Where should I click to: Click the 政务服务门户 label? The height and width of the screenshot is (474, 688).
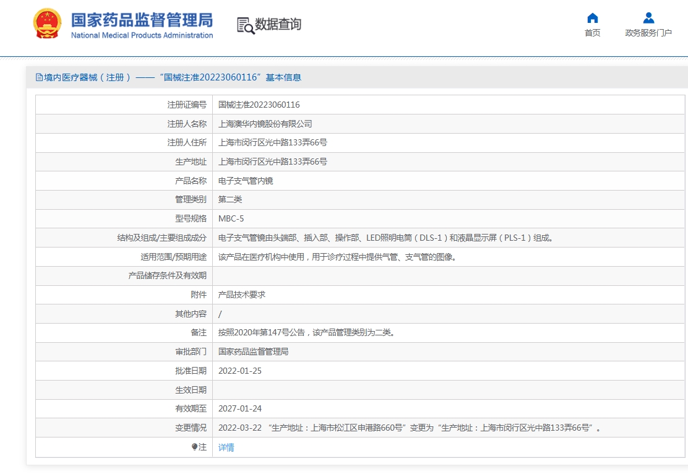pos(648,33)
